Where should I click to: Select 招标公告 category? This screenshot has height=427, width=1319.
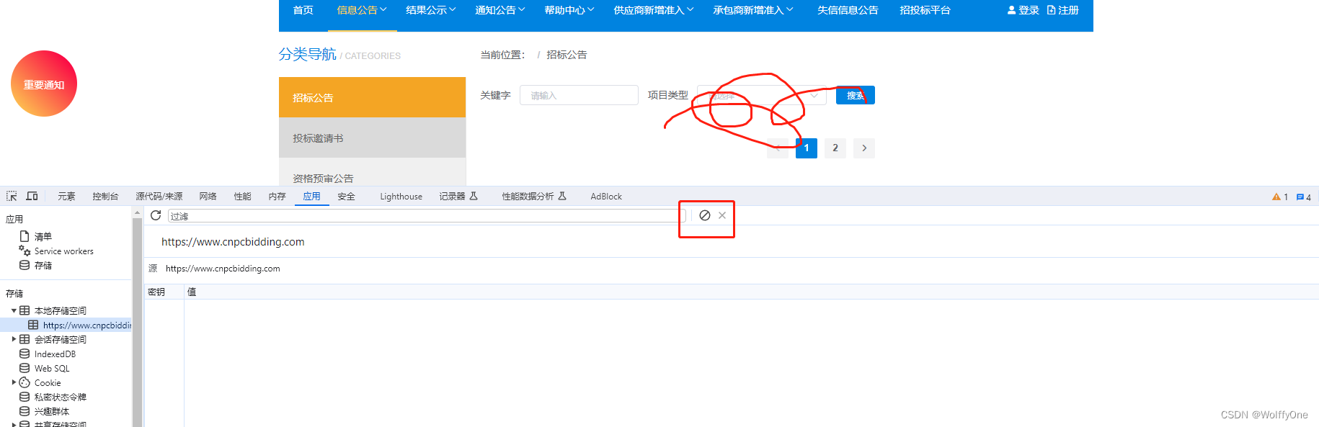tap(372, 97)
